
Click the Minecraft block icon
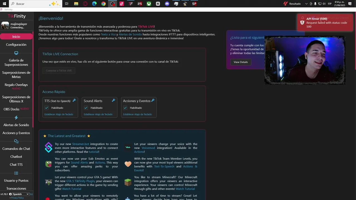(x=128, y=182)
